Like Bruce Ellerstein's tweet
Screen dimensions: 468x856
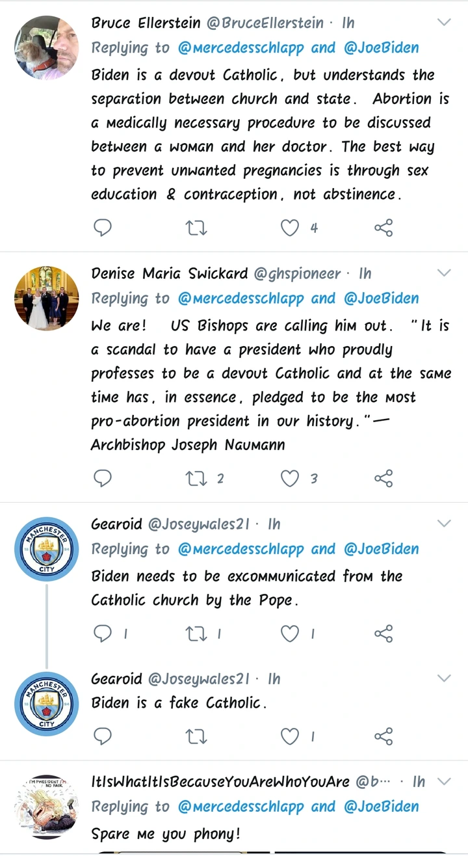290,228
